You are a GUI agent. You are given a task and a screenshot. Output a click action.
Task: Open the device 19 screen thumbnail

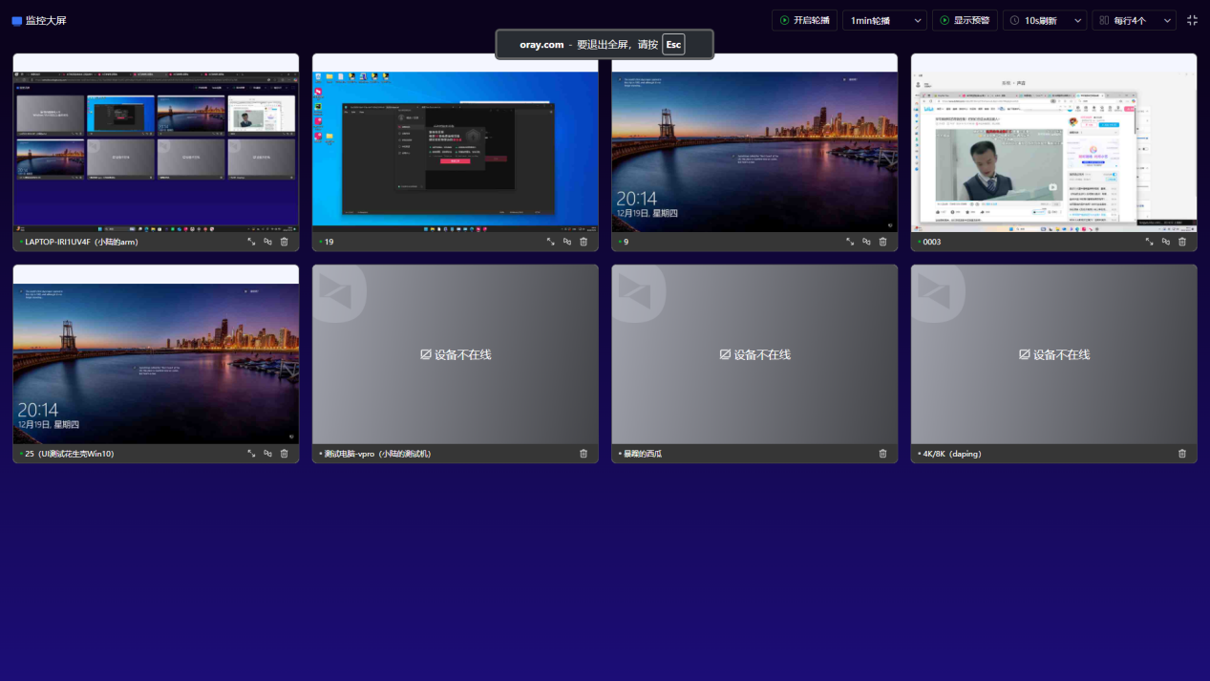pos(455,151)
